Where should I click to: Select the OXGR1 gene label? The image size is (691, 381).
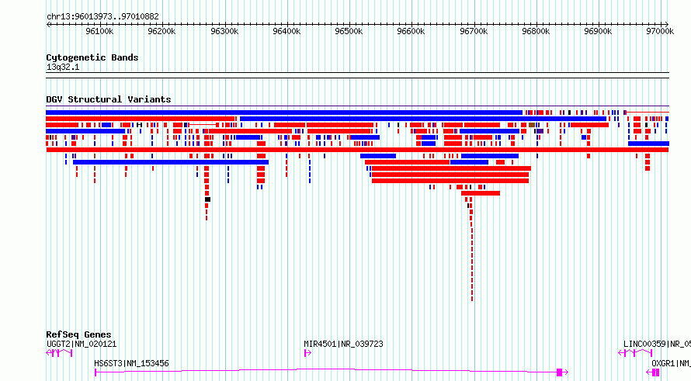point(671,363)
